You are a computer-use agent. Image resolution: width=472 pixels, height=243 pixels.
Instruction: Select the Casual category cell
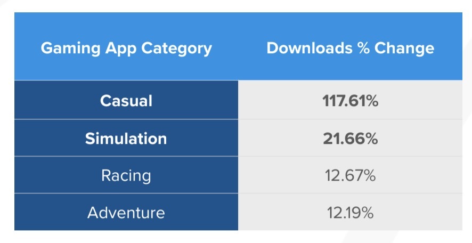[126, 100]
